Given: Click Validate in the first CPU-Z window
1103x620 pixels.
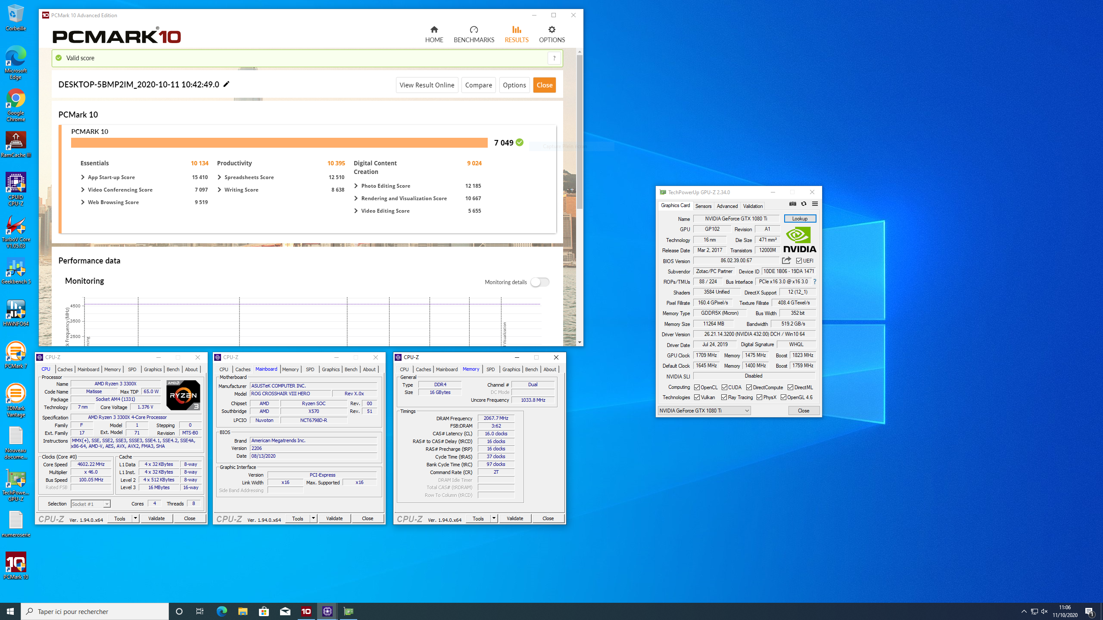Looking at the screenshot, I should pos(156,518).
